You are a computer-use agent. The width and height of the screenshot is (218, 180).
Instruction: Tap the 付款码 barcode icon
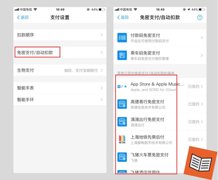(x=122, y=38)
